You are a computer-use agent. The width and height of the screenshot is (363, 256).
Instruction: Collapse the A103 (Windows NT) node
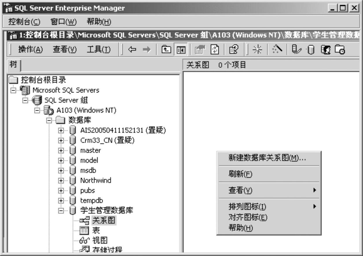point(37,110)
